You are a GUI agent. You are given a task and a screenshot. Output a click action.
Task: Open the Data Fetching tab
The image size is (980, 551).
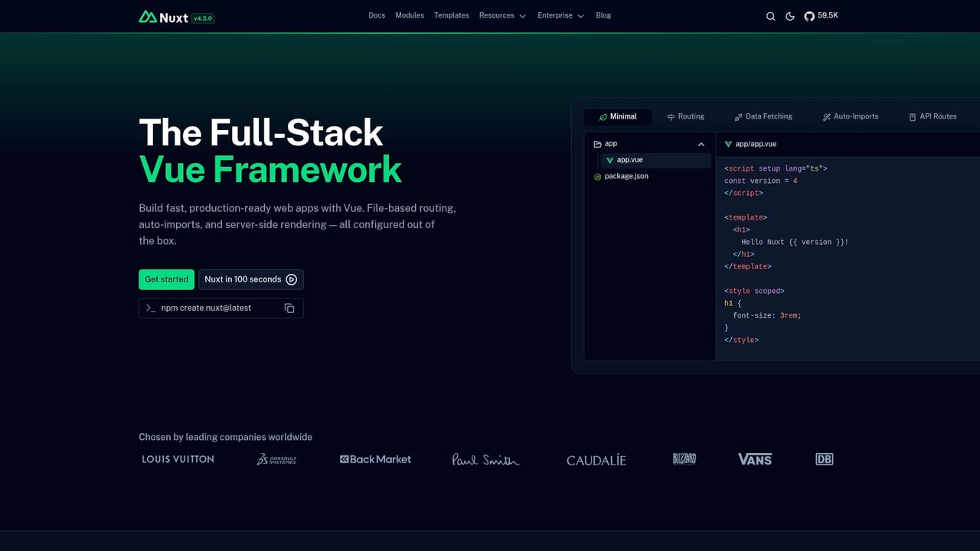(x=763, y=116)
